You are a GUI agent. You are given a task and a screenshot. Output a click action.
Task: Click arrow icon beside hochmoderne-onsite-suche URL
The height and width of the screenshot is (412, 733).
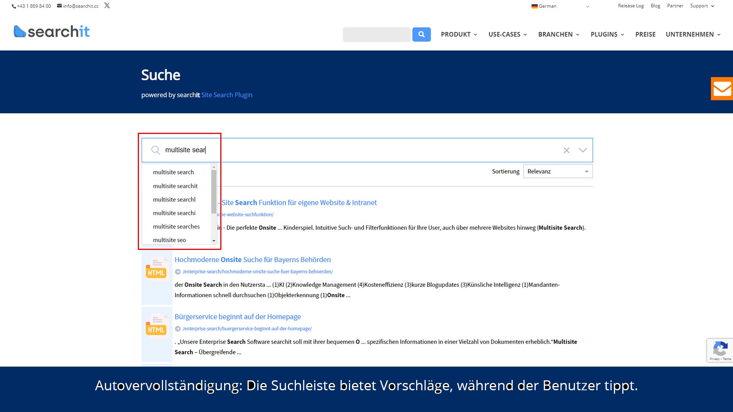(178, 272)
